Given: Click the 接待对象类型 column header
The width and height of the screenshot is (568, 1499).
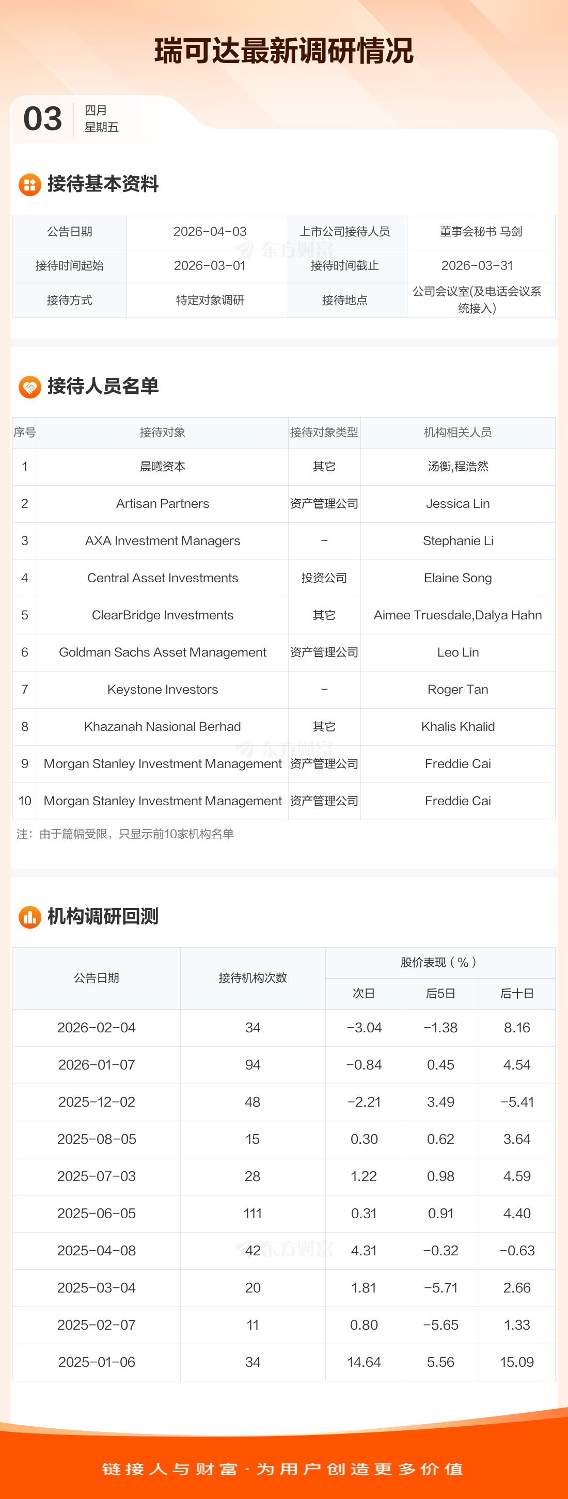Looking at the screenshot, I should [324, 433].
